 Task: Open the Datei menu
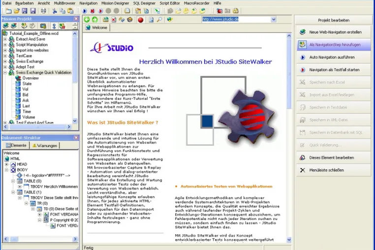tap(7, 3)
